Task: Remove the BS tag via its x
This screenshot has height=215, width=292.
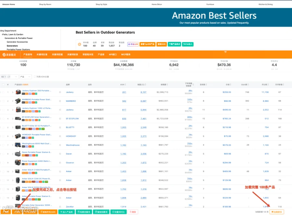Action: click(5, 77)
